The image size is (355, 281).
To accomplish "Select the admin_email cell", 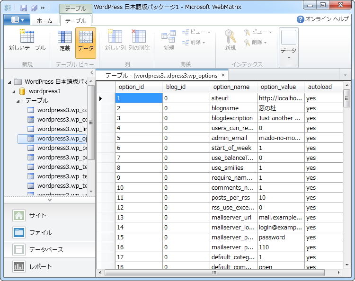I will [233, 138].
